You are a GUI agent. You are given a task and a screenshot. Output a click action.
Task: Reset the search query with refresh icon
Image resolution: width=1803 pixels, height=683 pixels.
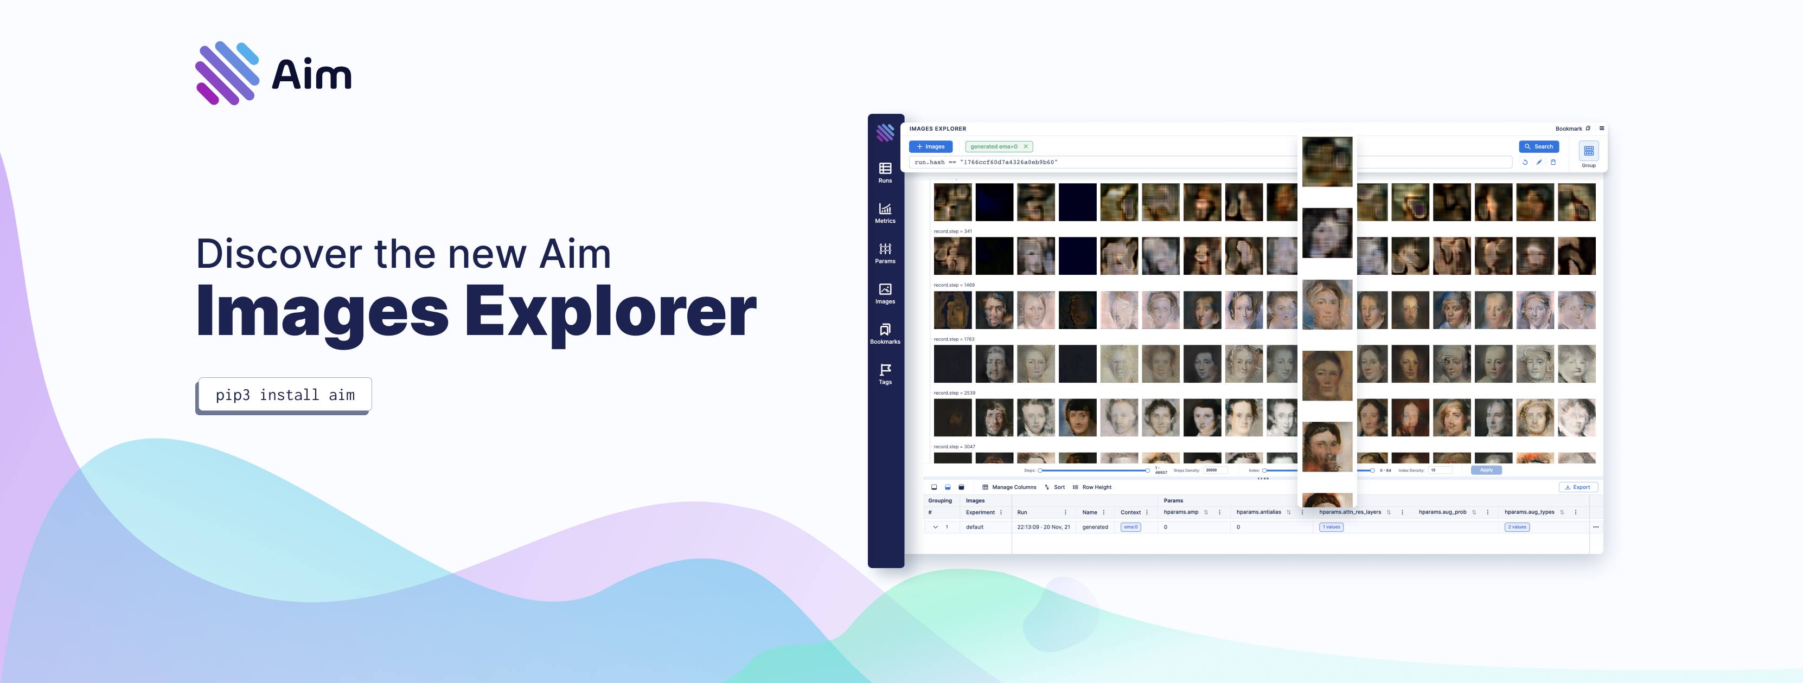click(1525, 163)
